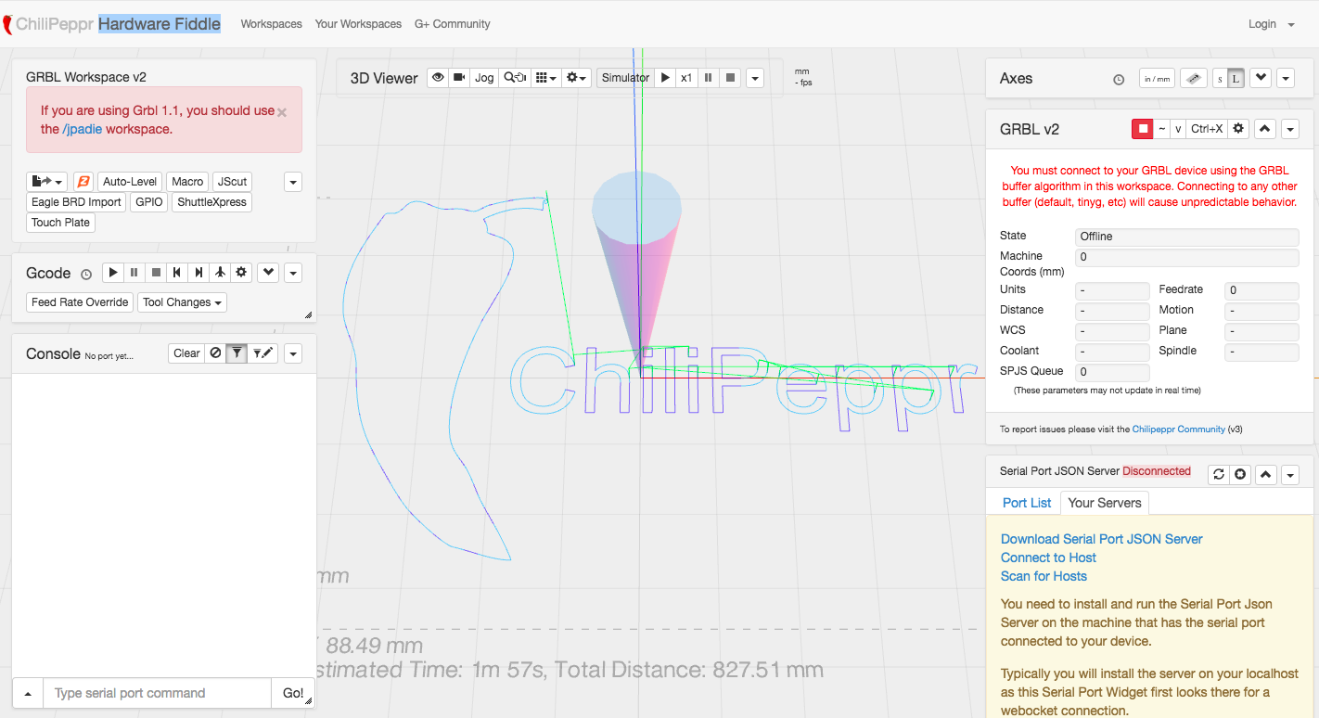Open the Console widget caret menu

click(x=293, y=353)
